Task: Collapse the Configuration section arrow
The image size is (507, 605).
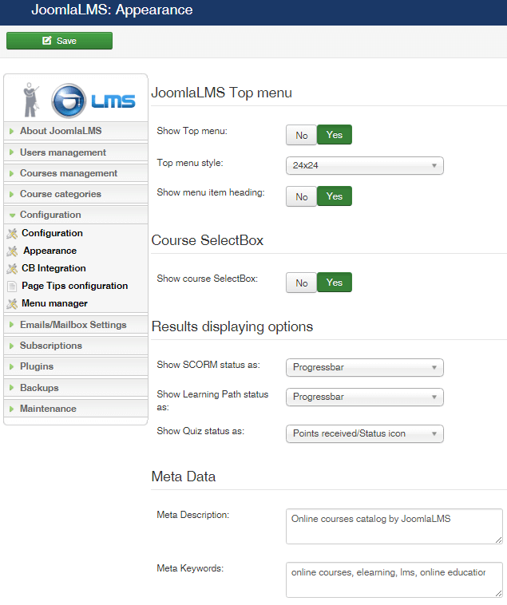Action: (12, 216)
